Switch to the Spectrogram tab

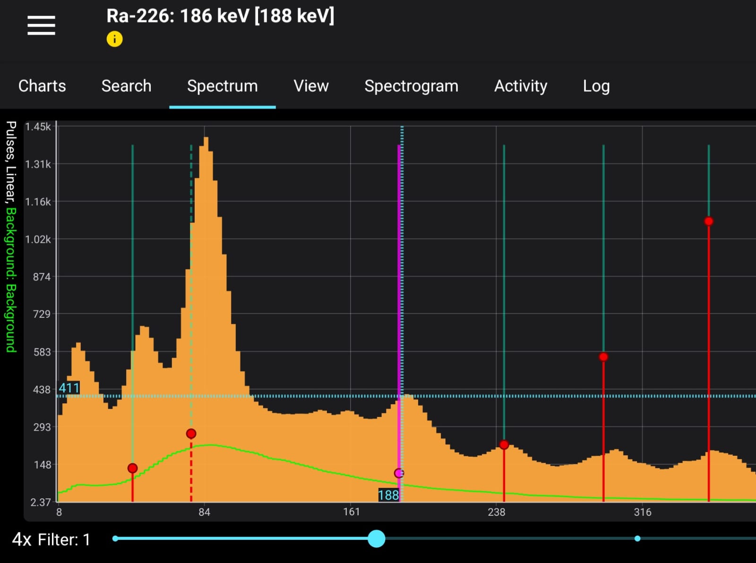tap(411, 86)
